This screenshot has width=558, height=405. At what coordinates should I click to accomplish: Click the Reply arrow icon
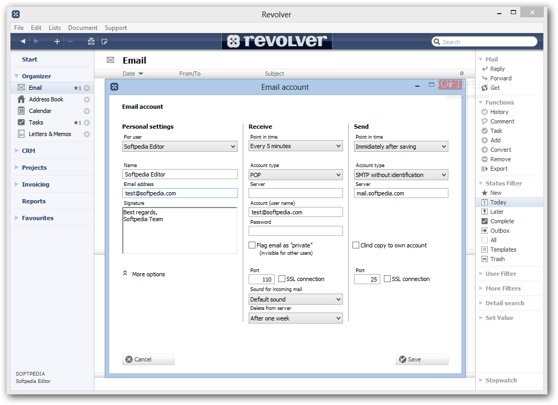point(485,68)
